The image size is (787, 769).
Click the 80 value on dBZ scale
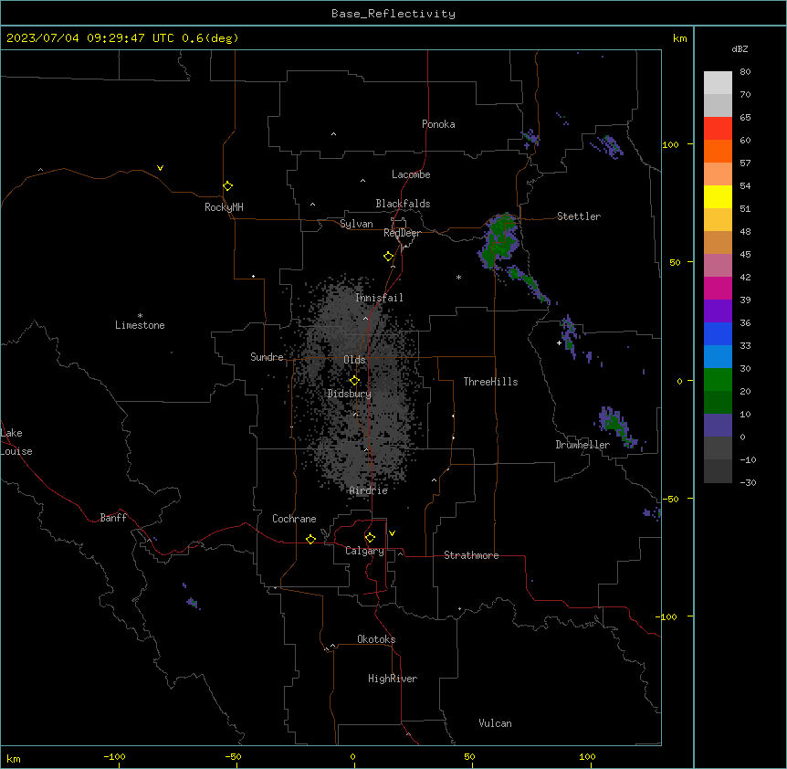(745, 72)
